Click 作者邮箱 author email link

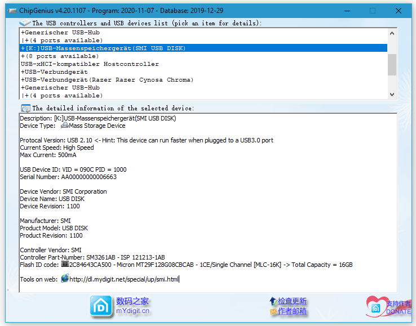click(292, 311)
